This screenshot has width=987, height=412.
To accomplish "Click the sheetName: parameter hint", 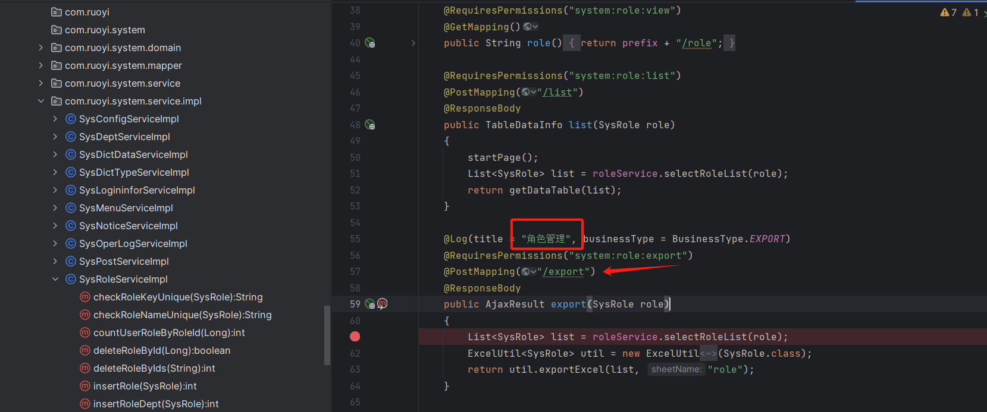I will tap(676, 369).
